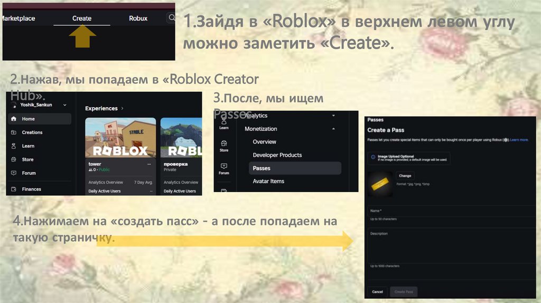541x303 pixels.
Task: Click the Robux icon in pass description
Action: [506, 140]
